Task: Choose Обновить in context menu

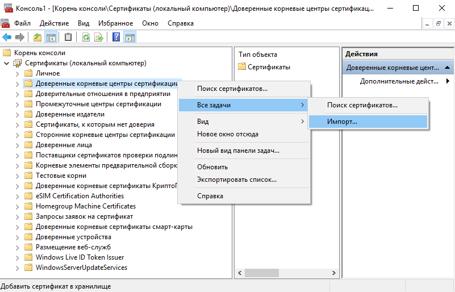Action: tap(244, 167)
